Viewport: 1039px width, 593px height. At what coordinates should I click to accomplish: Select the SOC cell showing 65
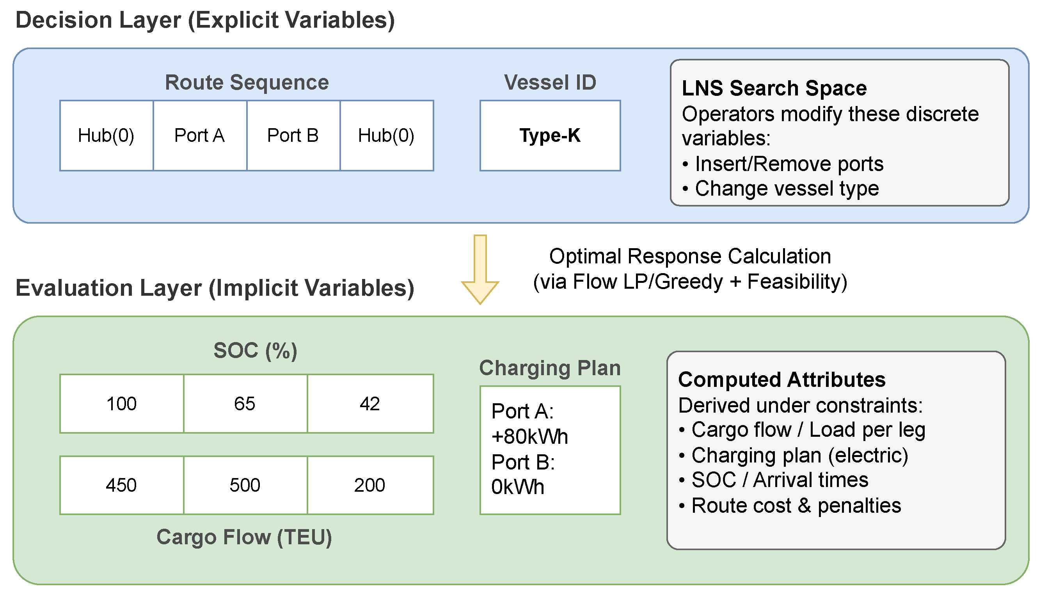click(x=245, y=404)
